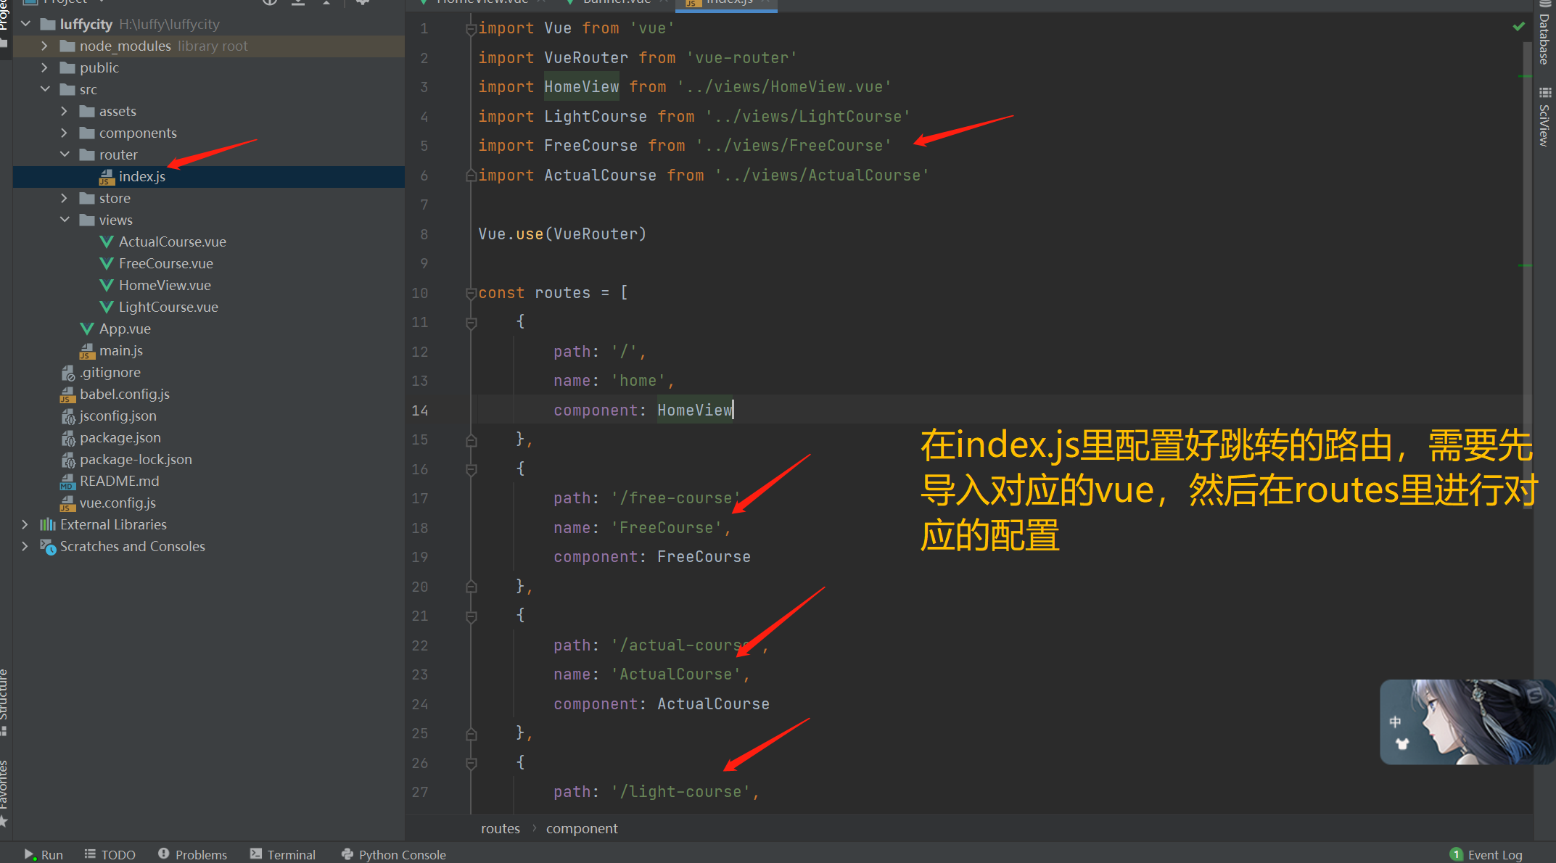Open the Python Console panel
This screenshot has width=1556, height=863.
(x=393, y=854)
